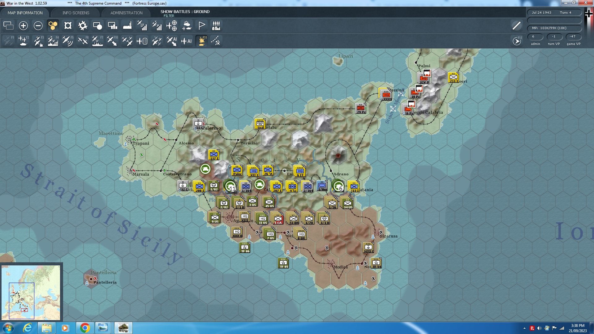The image size is (594, 334).
Task: Click the zoom out minus icon
Action: point(38,26)
